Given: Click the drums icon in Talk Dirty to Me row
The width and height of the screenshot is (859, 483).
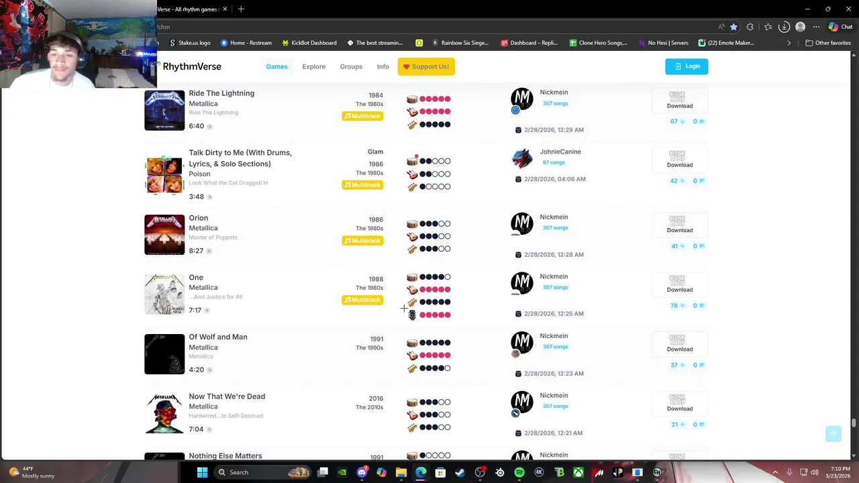Looking at the screenshot, I should pyautogui.click(x=412, y=161).
